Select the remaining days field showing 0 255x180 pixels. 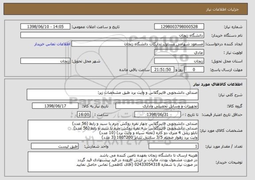[194, 70]
